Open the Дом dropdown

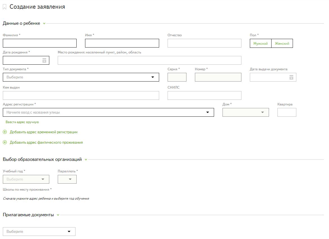click(246, 112)
